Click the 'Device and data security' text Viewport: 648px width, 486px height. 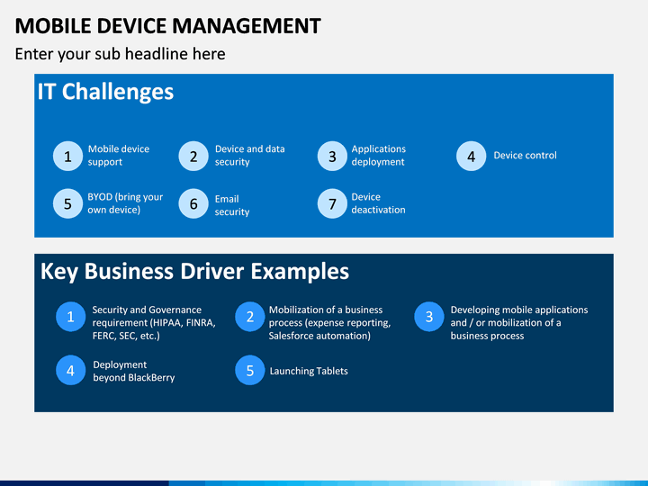pos(249,156)
